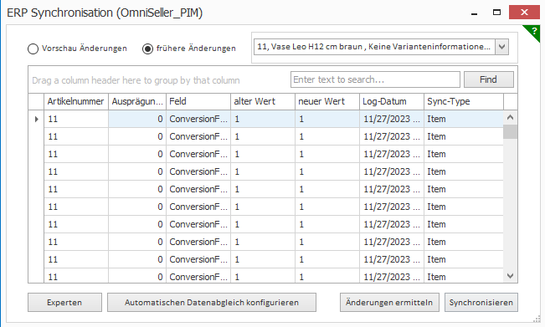545x327 pixels.
Task: Open the article dropdown arrow
Action: click(x=502, y=47)
